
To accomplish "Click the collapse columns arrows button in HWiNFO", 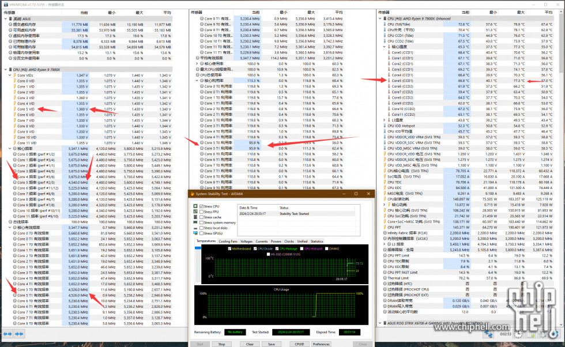I will (18, 334).
